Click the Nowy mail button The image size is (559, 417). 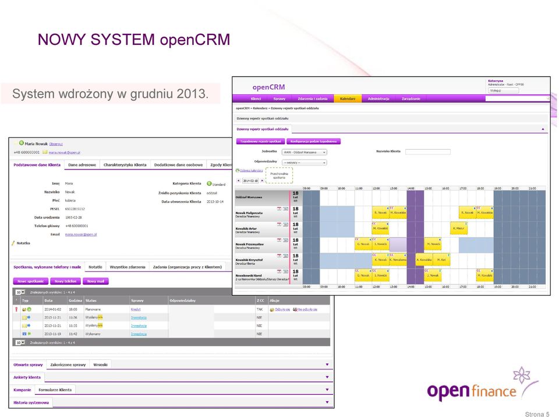(x=95, y=281)
